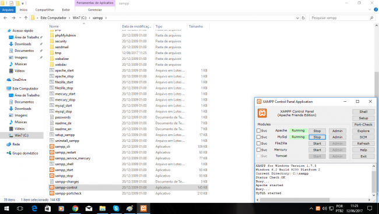Click the Explorer help question mark icon
Image resolution: width=379 pixels, height=214 pixels.
click(376, 10)
